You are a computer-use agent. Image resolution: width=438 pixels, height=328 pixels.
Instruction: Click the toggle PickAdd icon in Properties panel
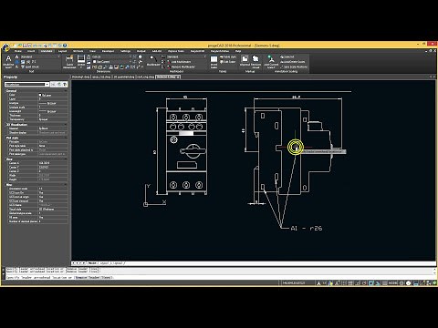coord(53,84)
